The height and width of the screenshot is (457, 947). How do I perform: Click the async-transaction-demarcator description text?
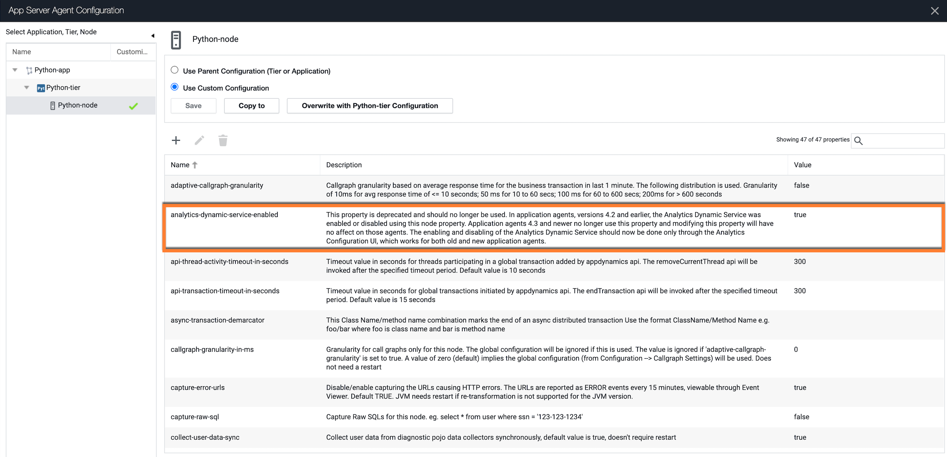[548, 325]
